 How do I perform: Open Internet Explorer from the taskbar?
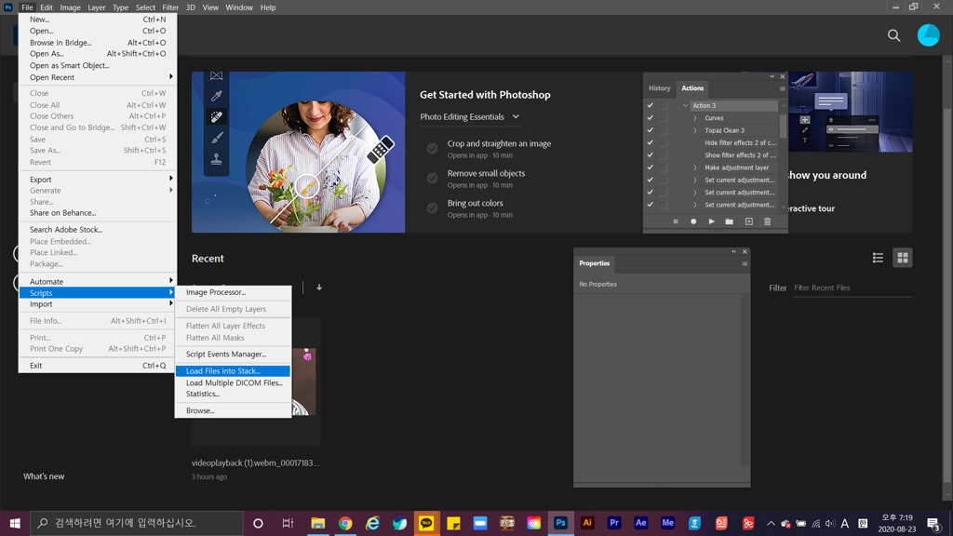[x=372, y=523]
